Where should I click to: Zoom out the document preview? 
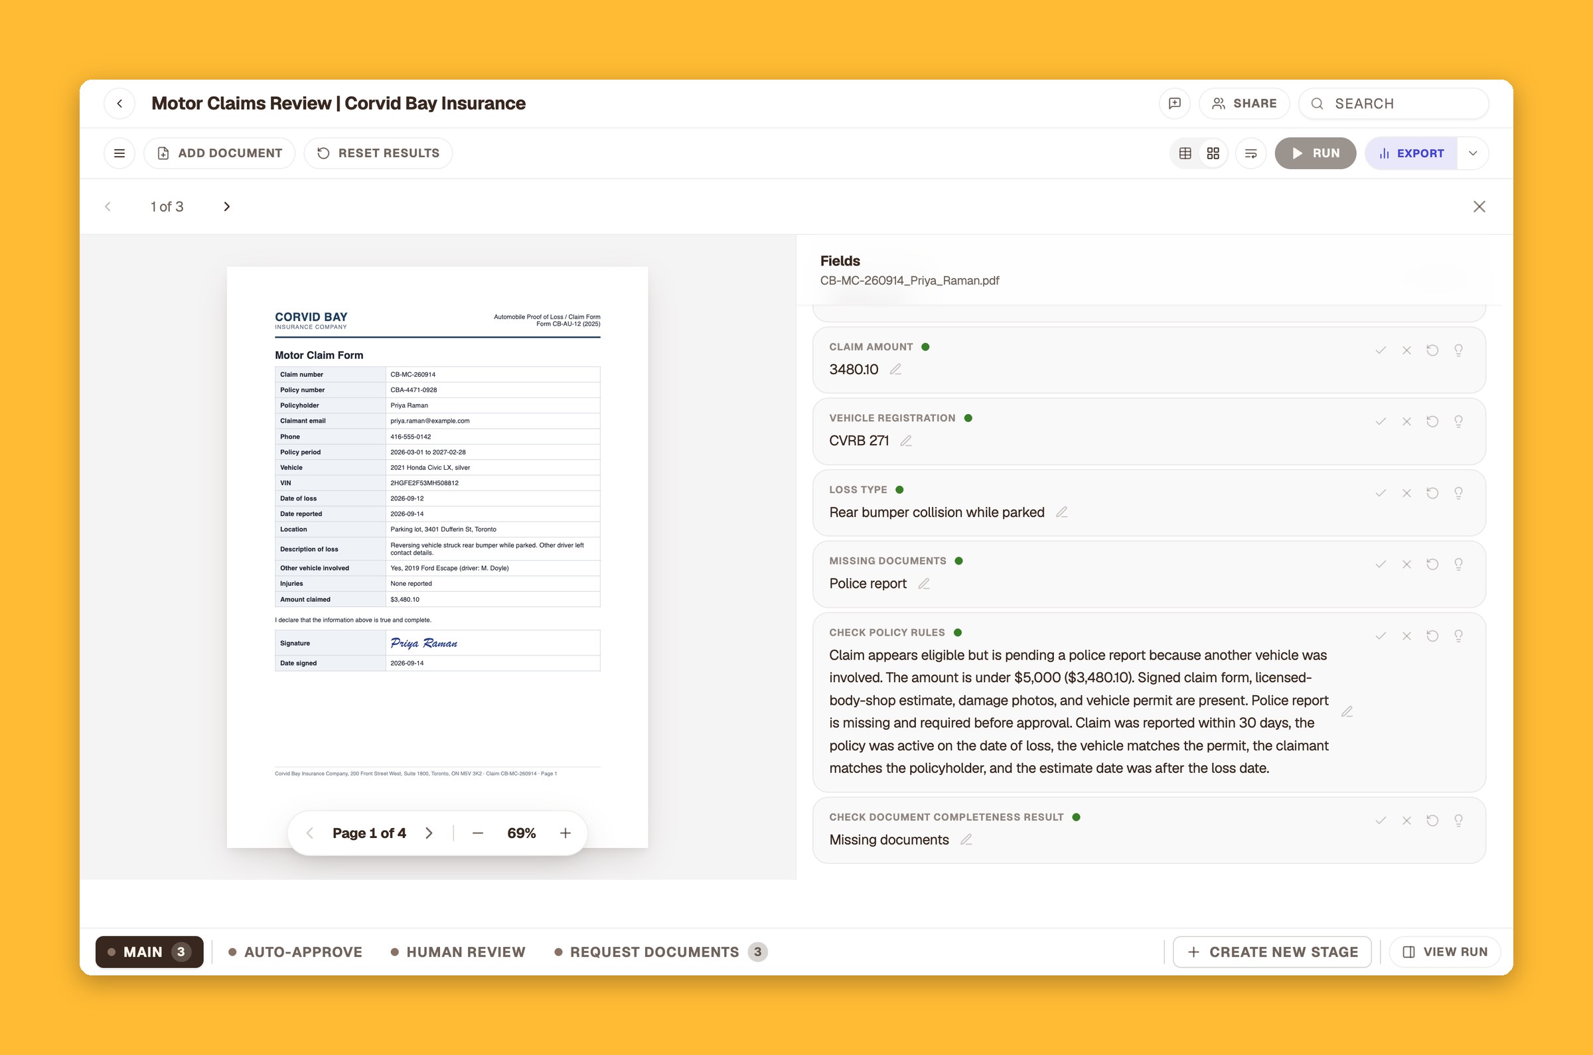[478, 833]
